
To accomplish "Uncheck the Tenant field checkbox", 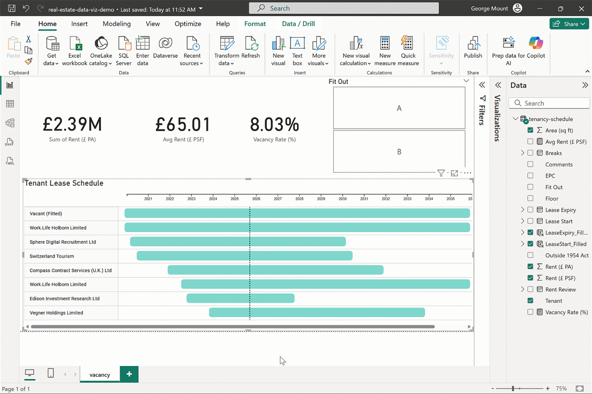I will click(x=530, y=301).
